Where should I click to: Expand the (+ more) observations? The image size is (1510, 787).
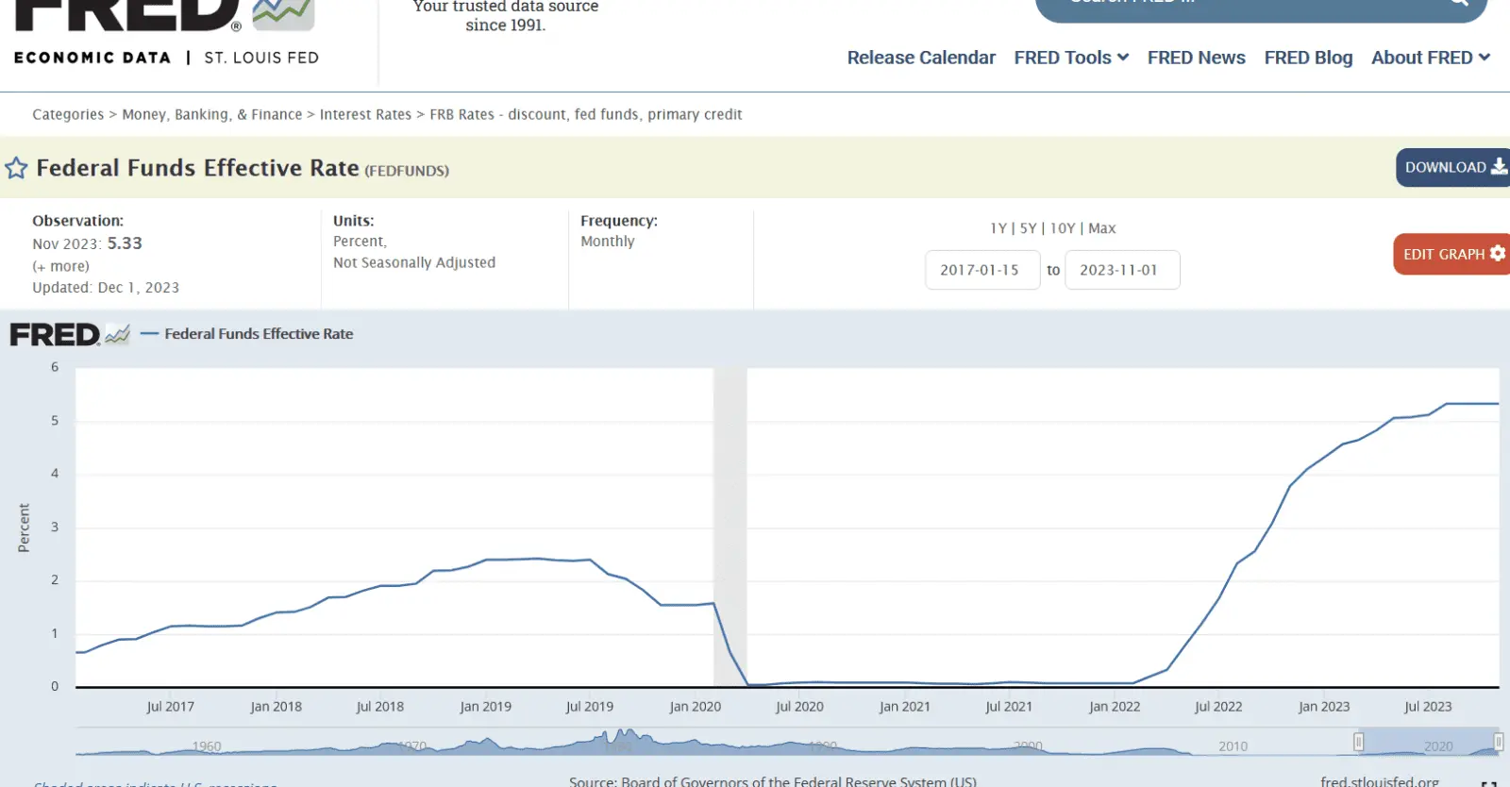point(60,266)
